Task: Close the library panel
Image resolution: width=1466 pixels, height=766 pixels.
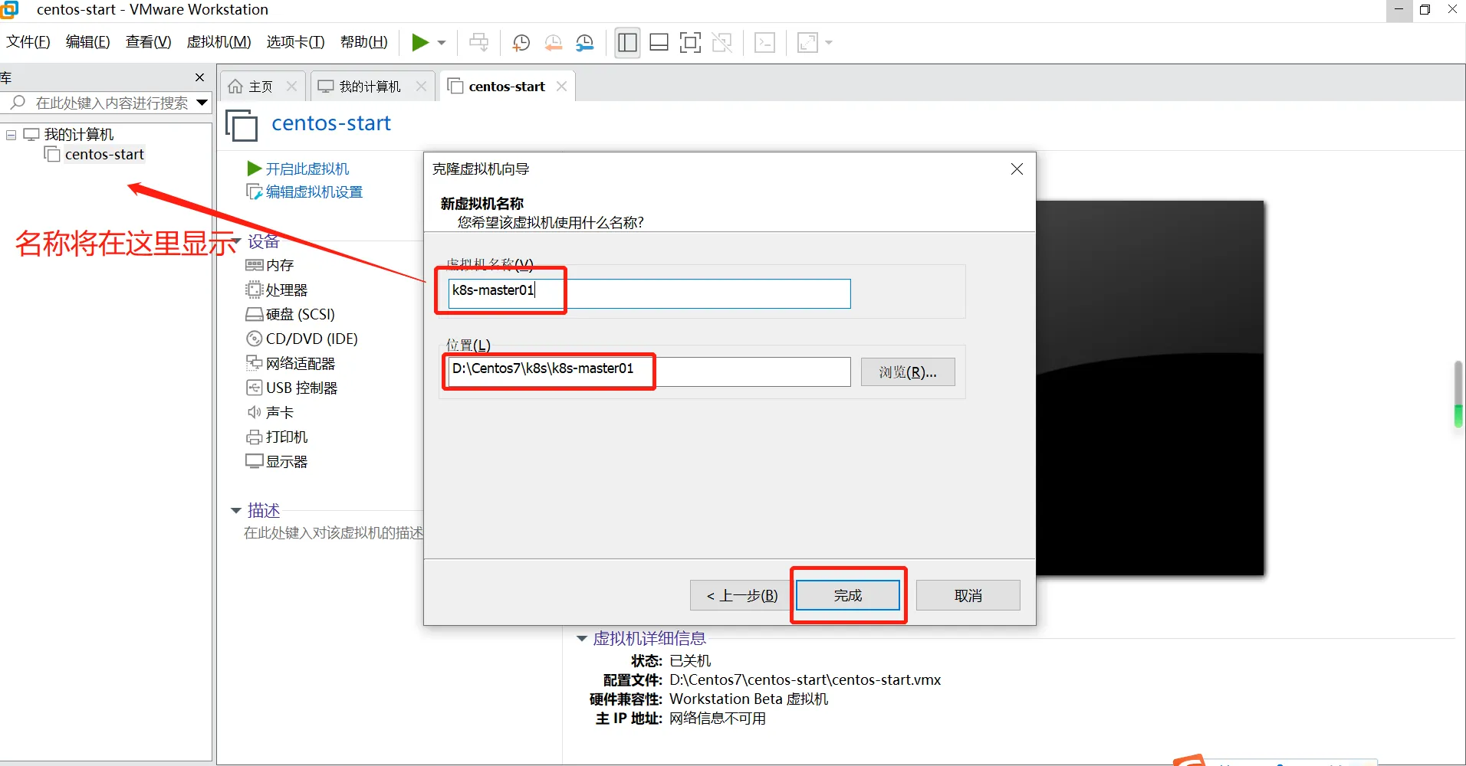Action: tap(200, 77)
